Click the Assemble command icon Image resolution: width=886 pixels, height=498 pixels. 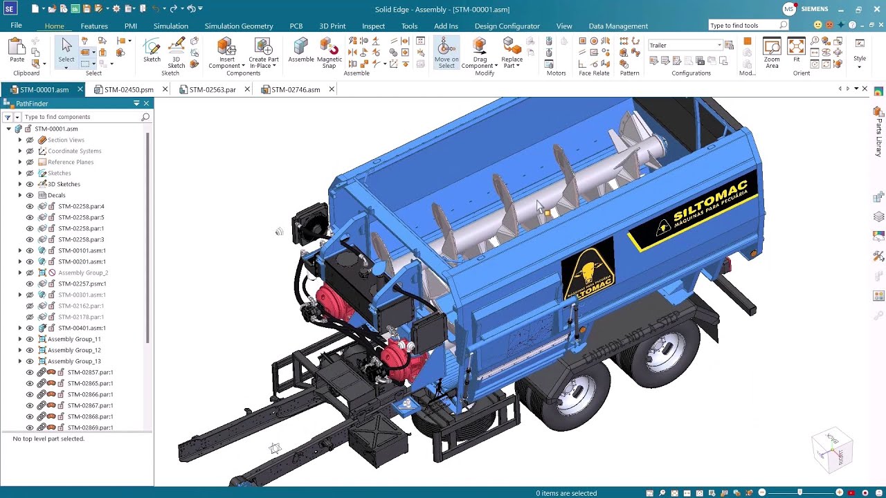click(300, 46)
